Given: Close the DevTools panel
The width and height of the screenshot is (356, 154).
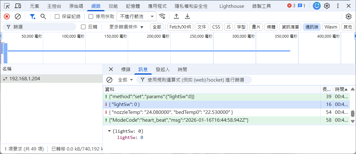Looking at the screenshot, I should pos(348,6).
